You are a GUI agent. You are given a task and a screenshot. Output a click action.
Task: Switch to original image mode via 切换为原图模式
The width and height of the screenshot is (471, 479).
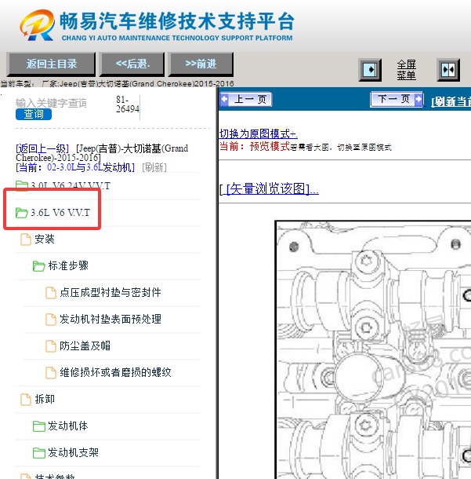point(258,133)
